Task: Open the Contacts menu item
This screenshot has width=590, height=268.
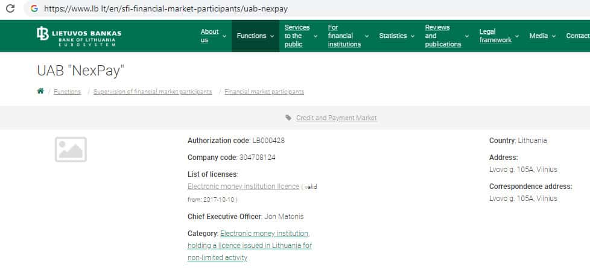Action: (578, 36)
